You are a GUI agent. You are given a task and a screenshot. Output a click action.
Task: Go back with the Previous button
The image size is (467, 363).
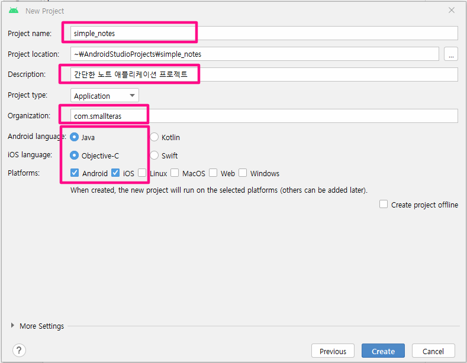pyautogui.click(x=333, y=351)
